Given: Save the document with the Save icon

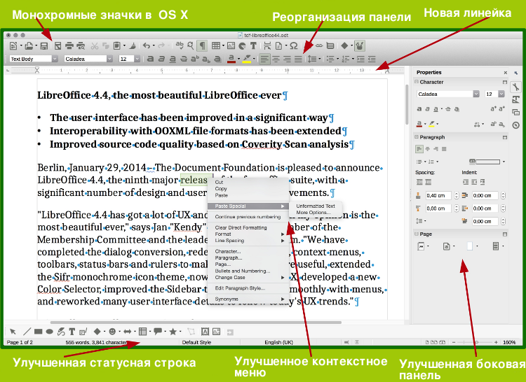Looking at the screenshot, I should [44, 46].
